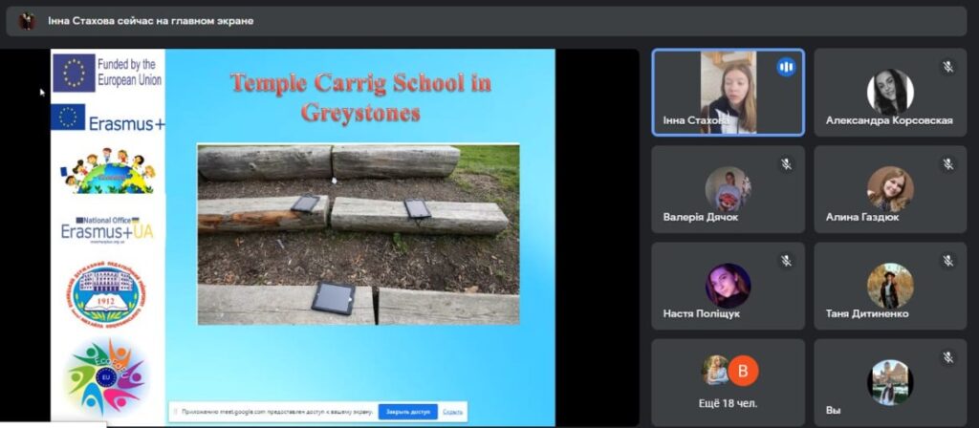Viewport: 979px width, 428px height.
Task: Click Алина Газдюк's profile avatar
Action: (889, 188)
